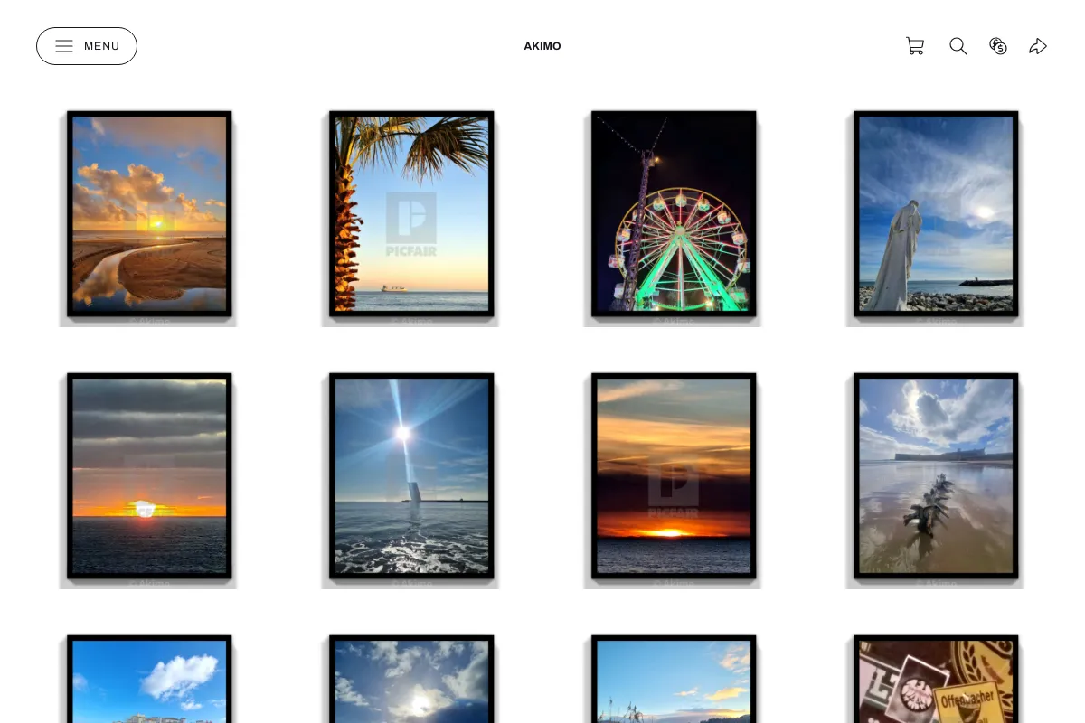The image size is (1085, 723).
Task: Click the share arrow icon
Action: [x=1038, y=46]
